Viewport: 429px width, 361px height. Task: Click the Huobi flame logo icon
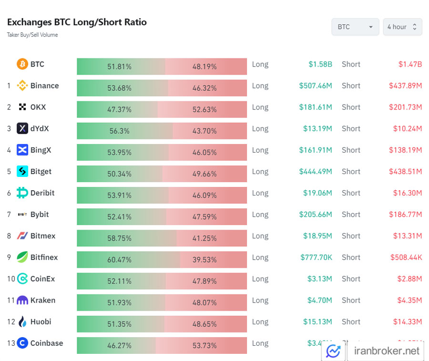22,322
